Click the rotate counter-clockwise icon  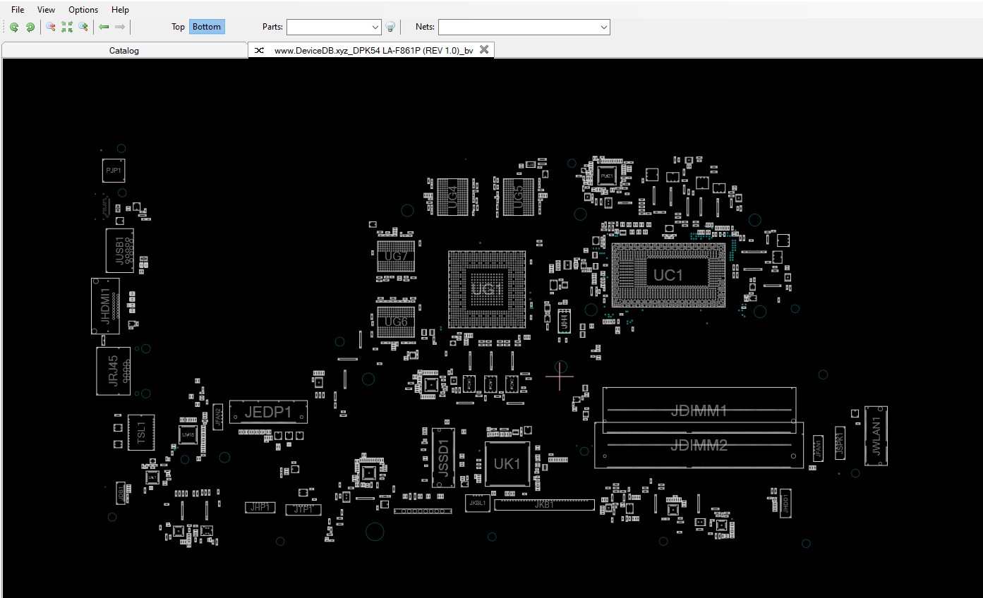(x=14, y=28)
